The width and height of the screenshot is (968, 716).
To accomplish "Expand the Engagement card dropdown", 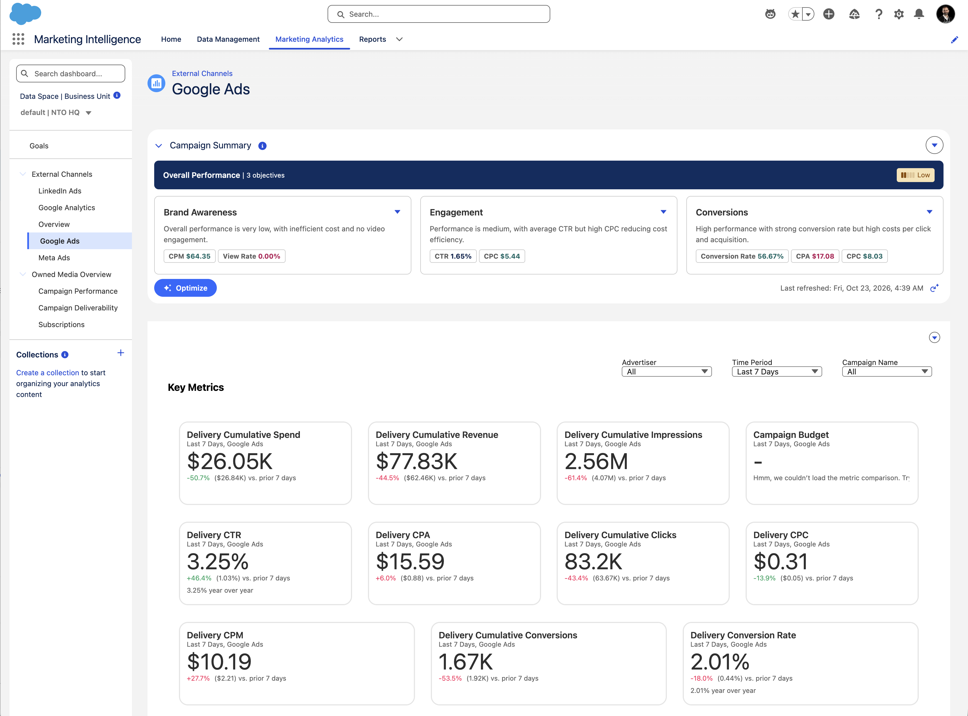I will pos(664,212).
